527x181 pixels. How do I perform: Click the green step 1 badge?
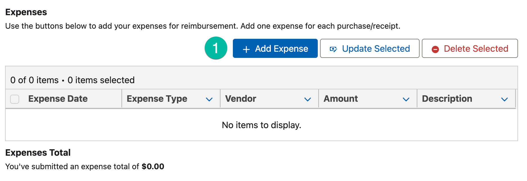coord(216,48)
